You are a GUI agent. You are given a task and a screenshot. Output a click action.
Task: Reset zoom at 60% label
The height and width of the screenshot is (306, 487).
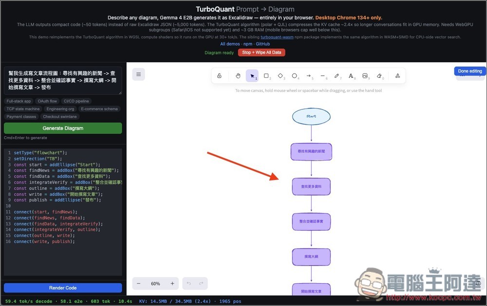(x=155, y=284)
